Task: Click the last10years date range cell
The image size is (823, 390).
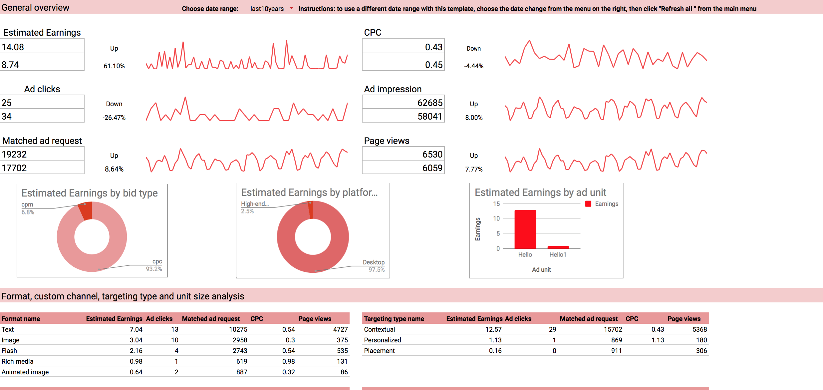Action: [x=267, y=9]
